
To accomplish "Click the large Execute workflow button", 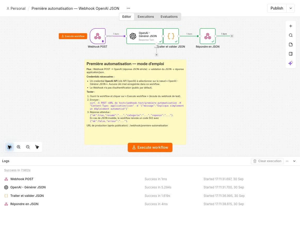I will (150, 147).
